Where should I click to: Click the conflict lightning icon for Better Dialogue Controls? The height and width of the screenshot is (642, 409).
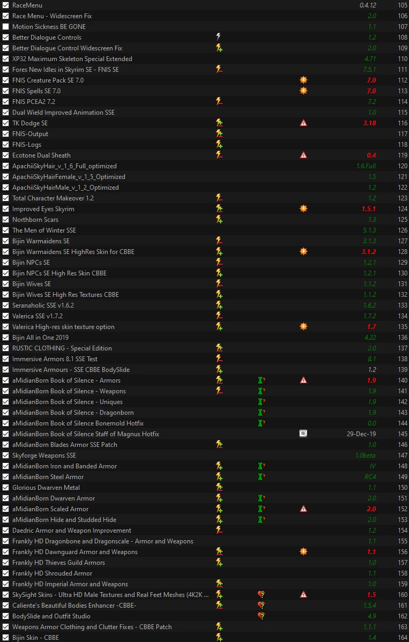[218, 37]
